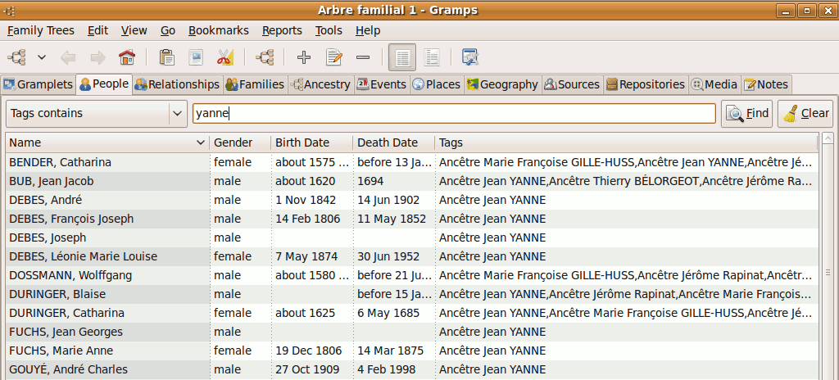Open the Tools menu
The width and height of the screenshot is (839, 380).
tap(329, 30)
